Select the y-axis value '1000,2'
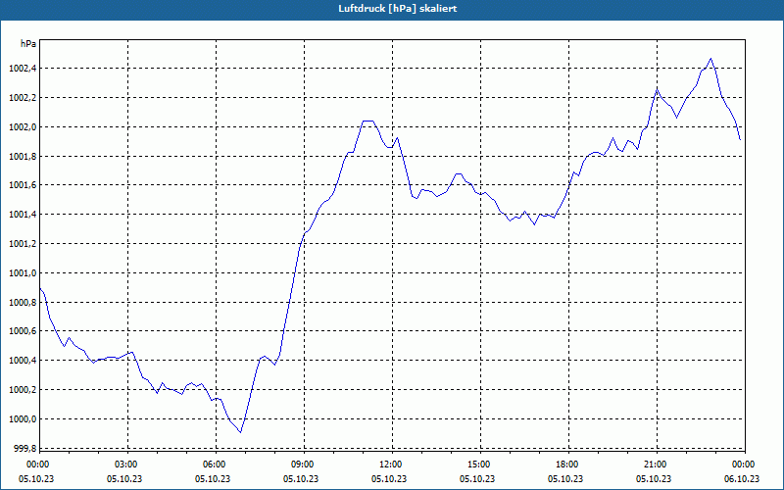The width and height of the screenshot is (784, 490). click(x=23, y=389)
